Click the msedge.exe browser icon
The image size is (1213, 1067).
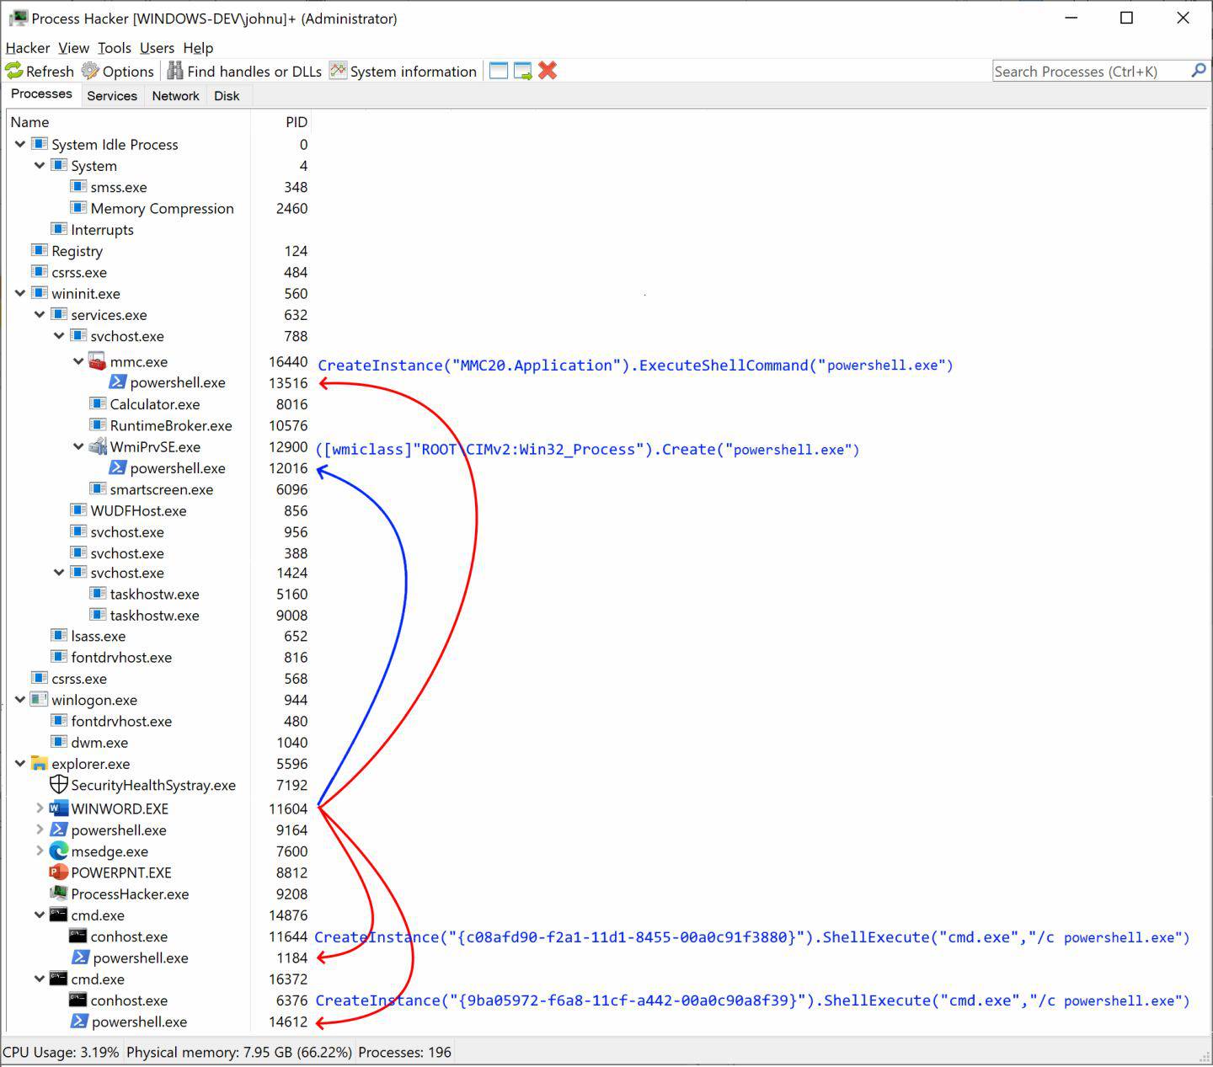(59, 851)
